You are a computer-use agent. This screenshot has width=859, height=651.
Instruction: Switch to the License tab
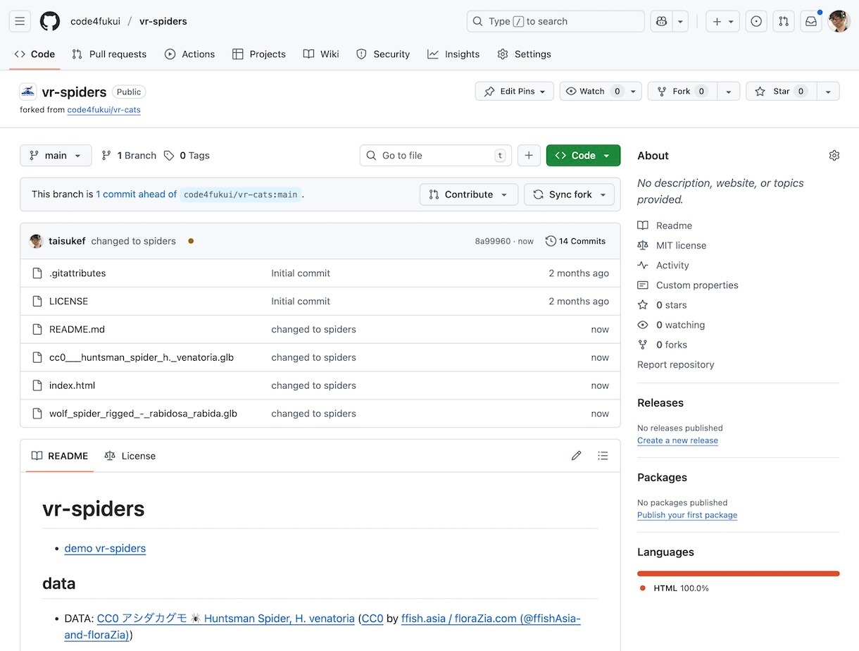[x=130, y=456]
